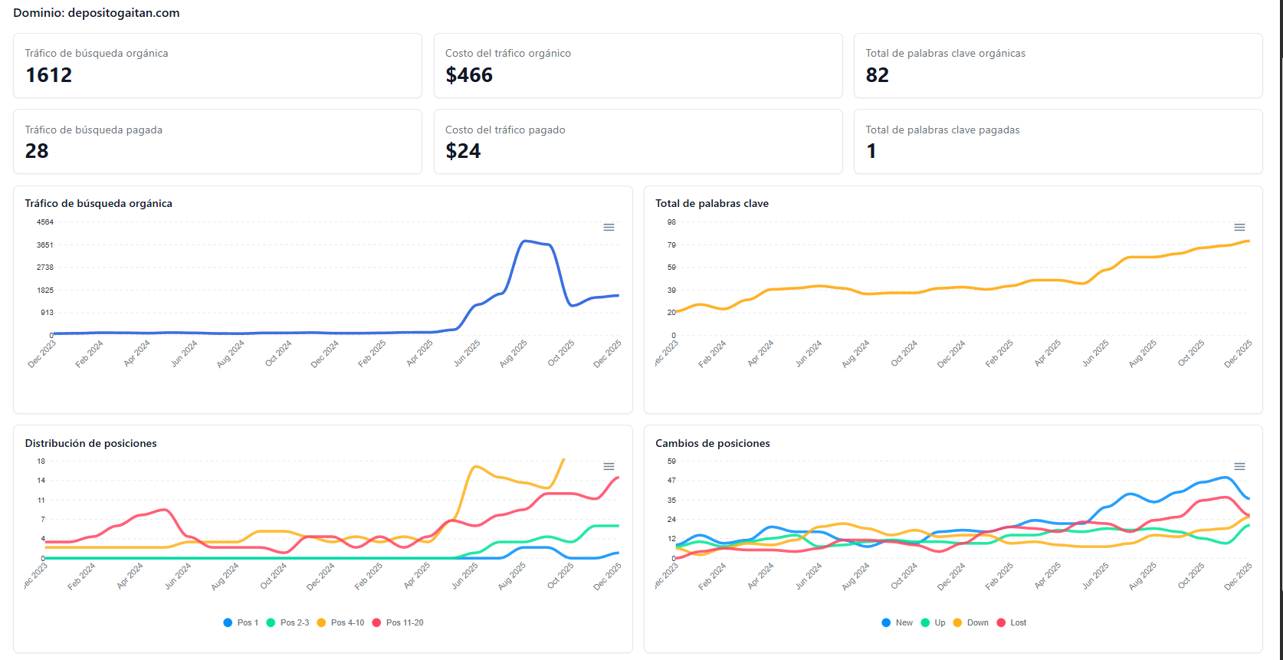1283x660 pixels.
Task: Click the vertical scrollbar on the right edge
Action: (x=1279, y=307)
